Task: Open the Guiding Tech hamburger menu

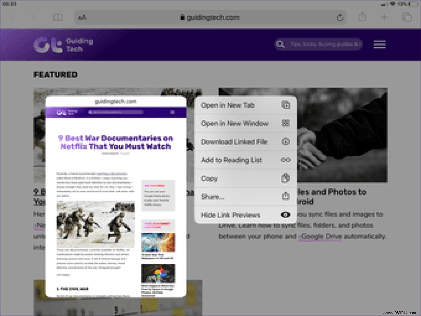Action: 379,44
